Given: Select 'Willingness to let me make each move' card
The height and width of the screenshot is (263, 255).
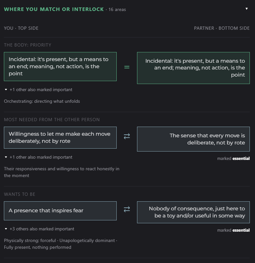Looking at the screenshot, I should point(60,138).
